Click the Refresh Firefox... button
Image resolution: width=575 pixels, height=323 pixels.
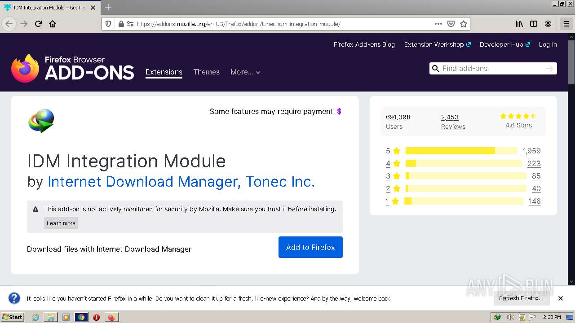tap(521, 298)
